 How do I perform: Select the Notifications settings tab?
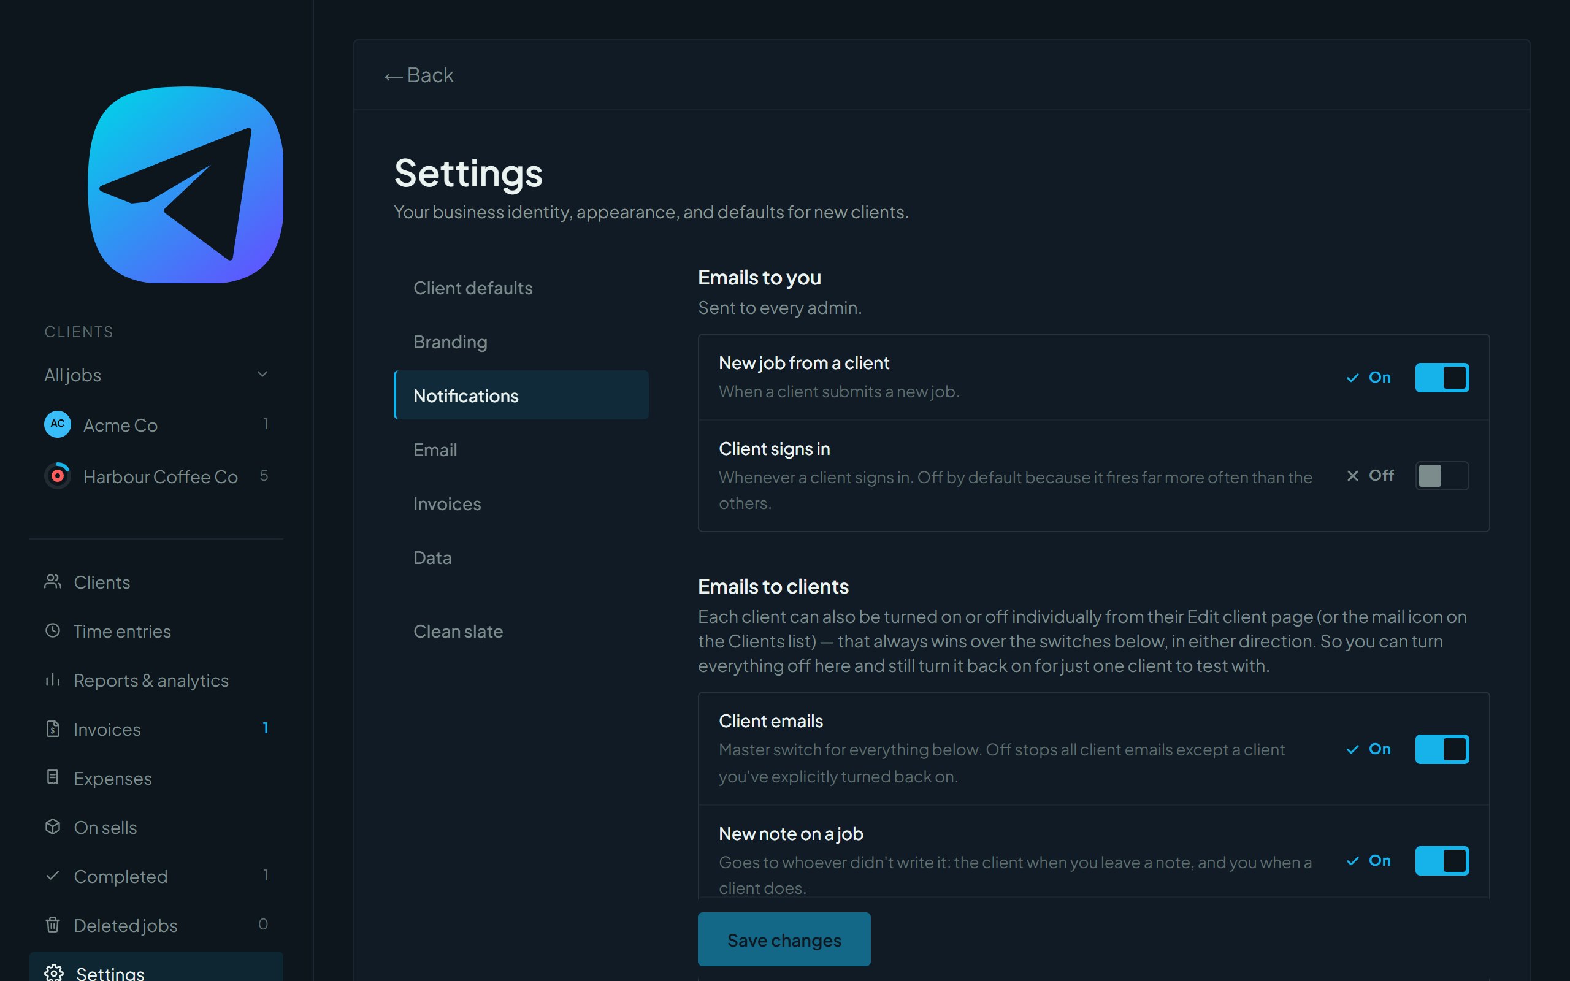[521, 395]
